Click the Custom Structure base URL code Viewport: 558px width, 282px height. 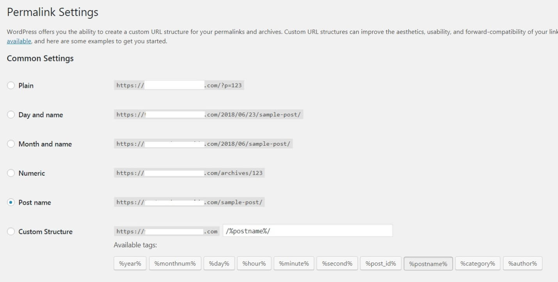167,231
